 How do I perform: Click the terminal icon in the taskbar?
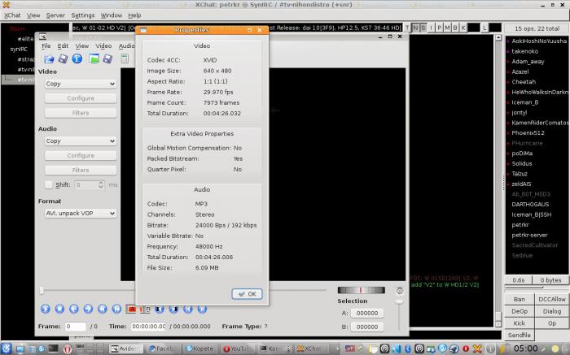(54, 349)
